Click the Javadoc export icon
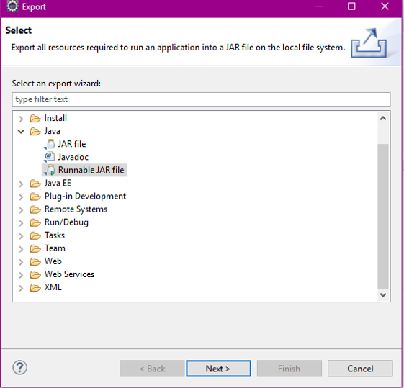The width and height of the screenshot is (404, 388). (50, 157)
